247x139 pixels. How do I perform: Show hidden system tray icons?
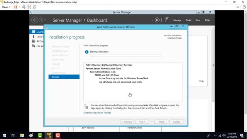(x=215, y=136)
